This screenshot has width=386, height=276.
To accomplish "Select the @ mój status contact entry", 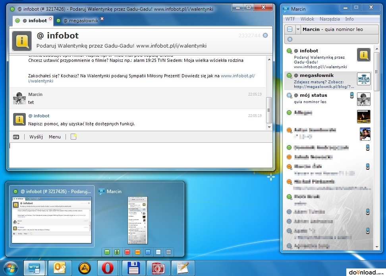I will 328,98.
